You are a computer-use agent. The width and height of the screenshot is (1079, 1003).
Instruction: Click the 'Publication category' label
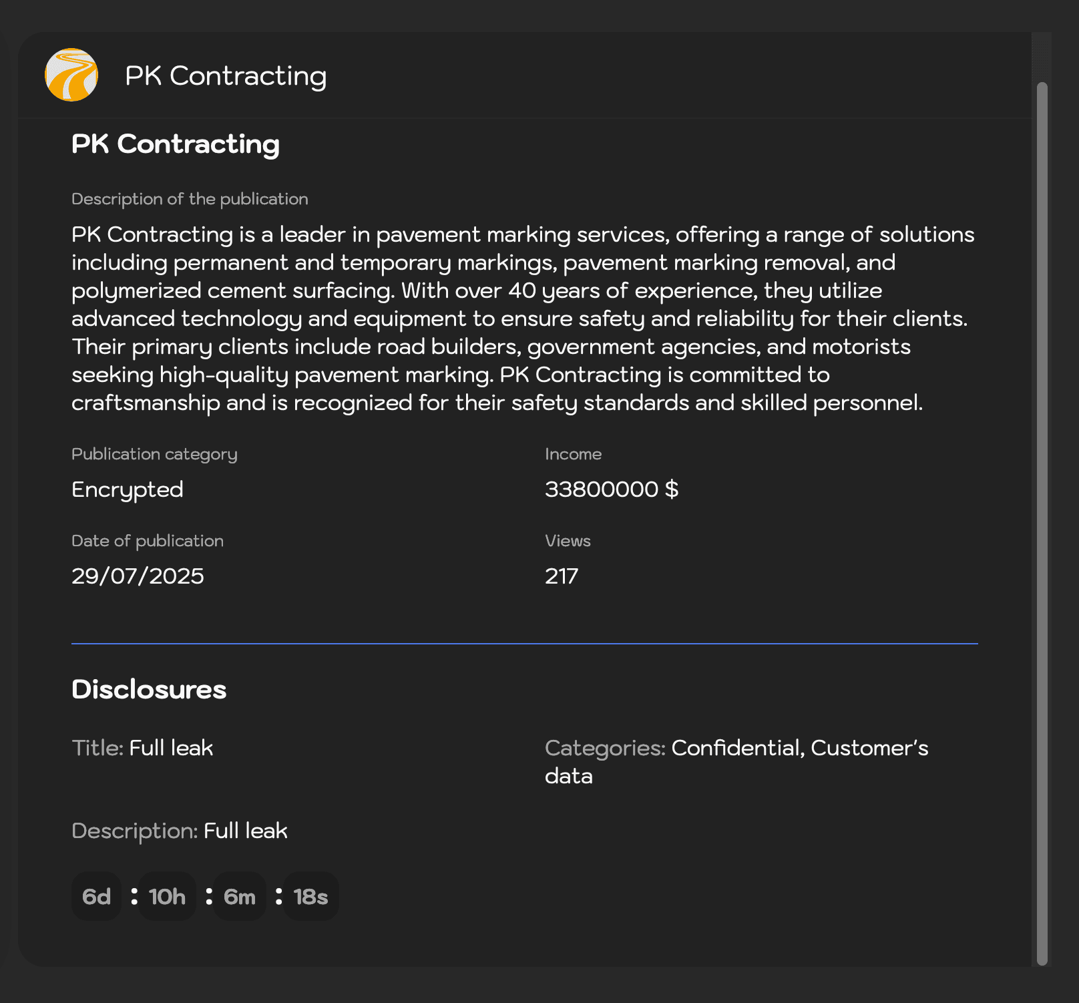point(154,454)
